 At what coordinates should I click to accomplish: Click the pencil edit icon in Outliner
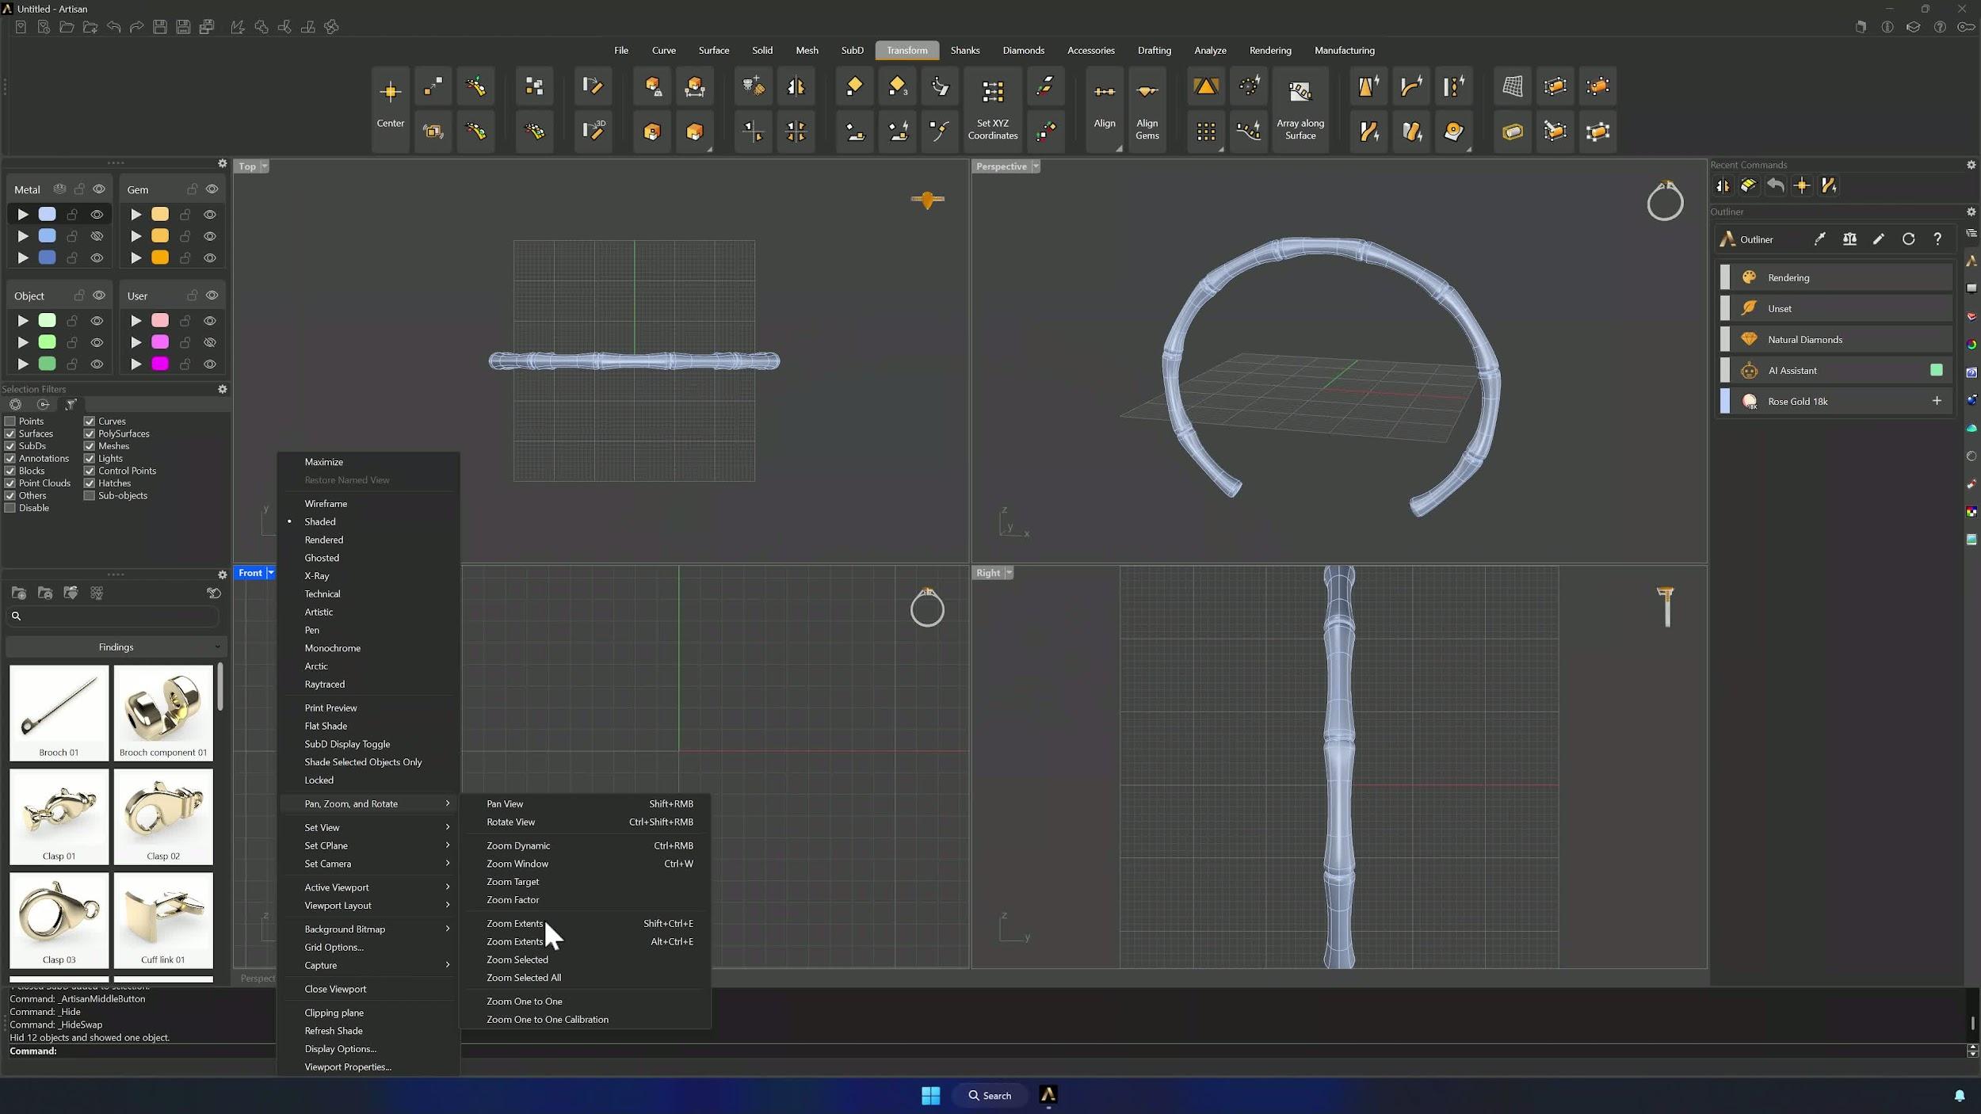coord(1879,239)
